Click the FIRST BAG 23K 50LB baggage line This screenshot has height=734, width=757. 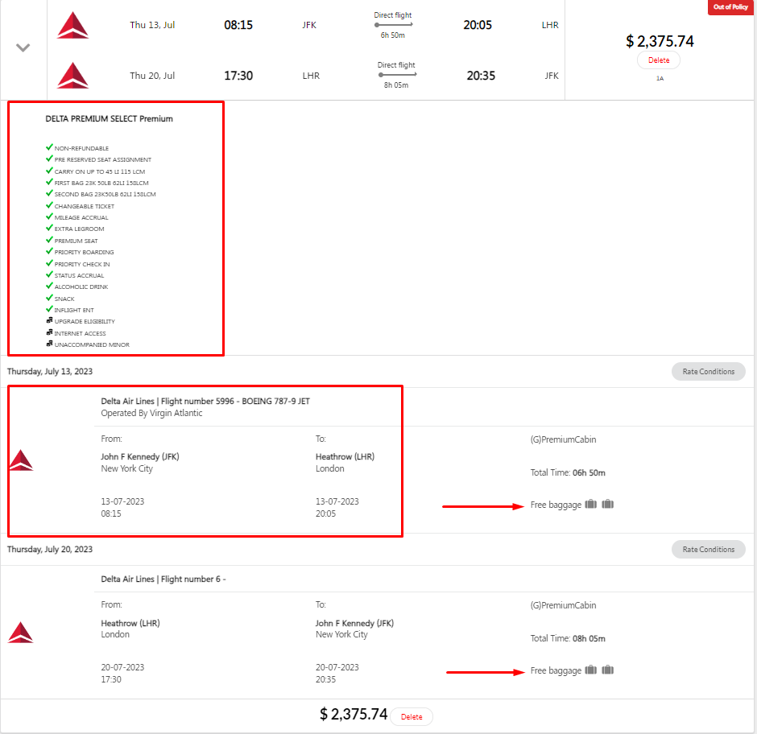tap(101, 183)
